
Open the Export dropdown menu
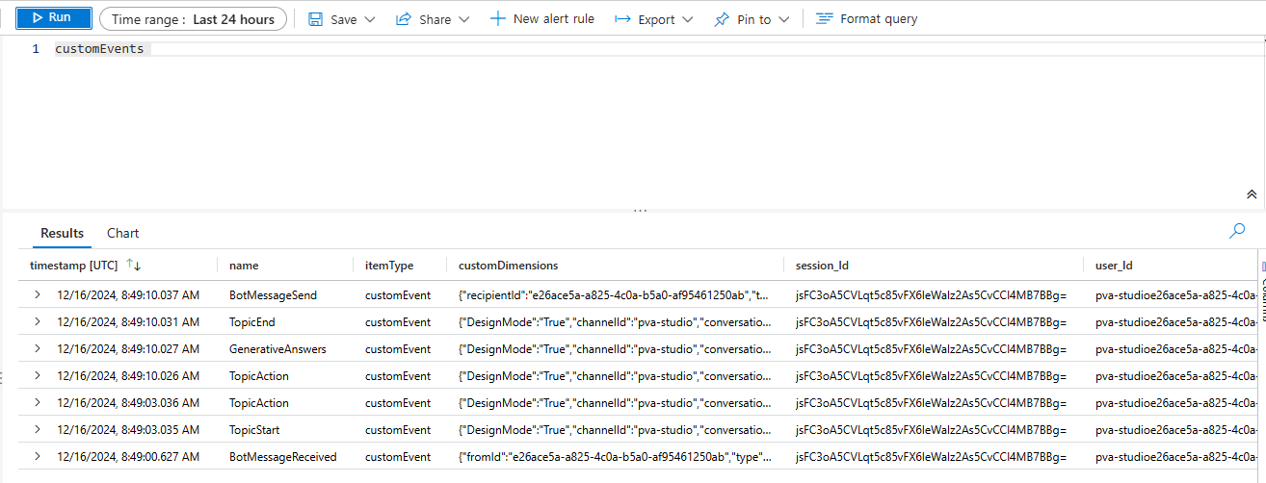pos(654,19)
